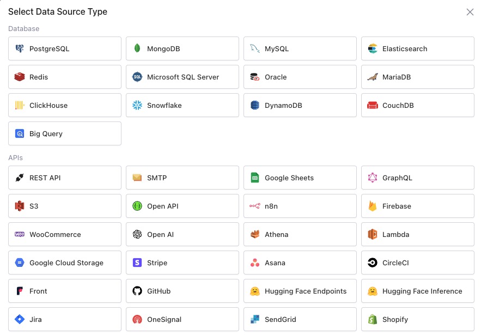
Task: Open the GraphQL data source
Action: point(417,178)
